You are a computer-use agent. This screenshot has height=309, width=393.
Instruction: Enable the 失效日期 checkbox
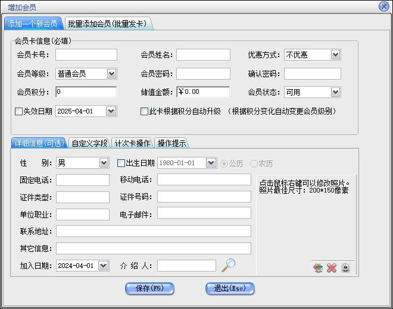[x=19, y=111]
